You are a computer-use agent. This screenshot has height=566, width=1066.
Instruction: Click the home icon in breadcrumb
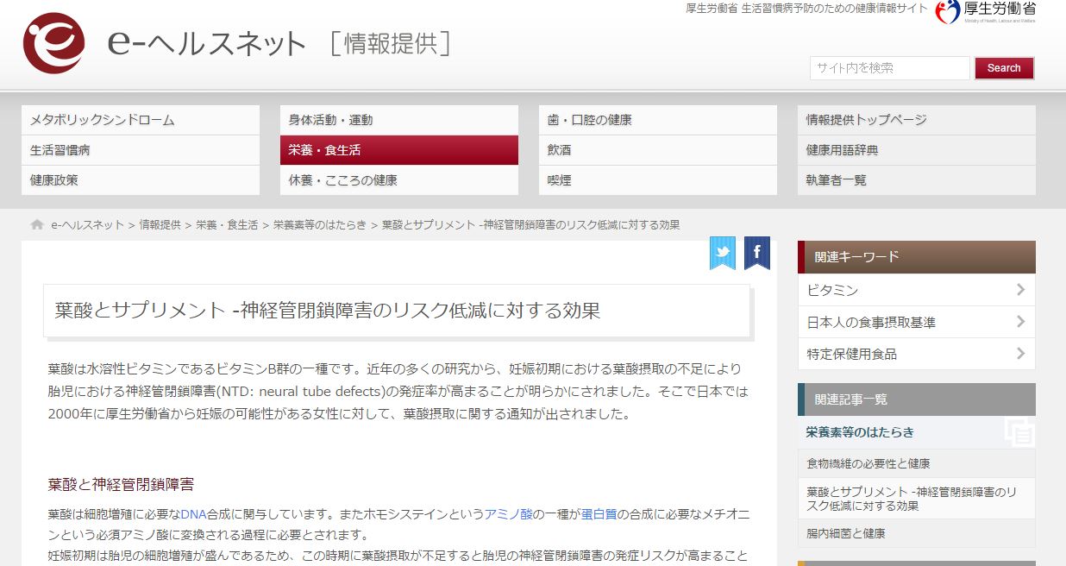tap(37, 225)
